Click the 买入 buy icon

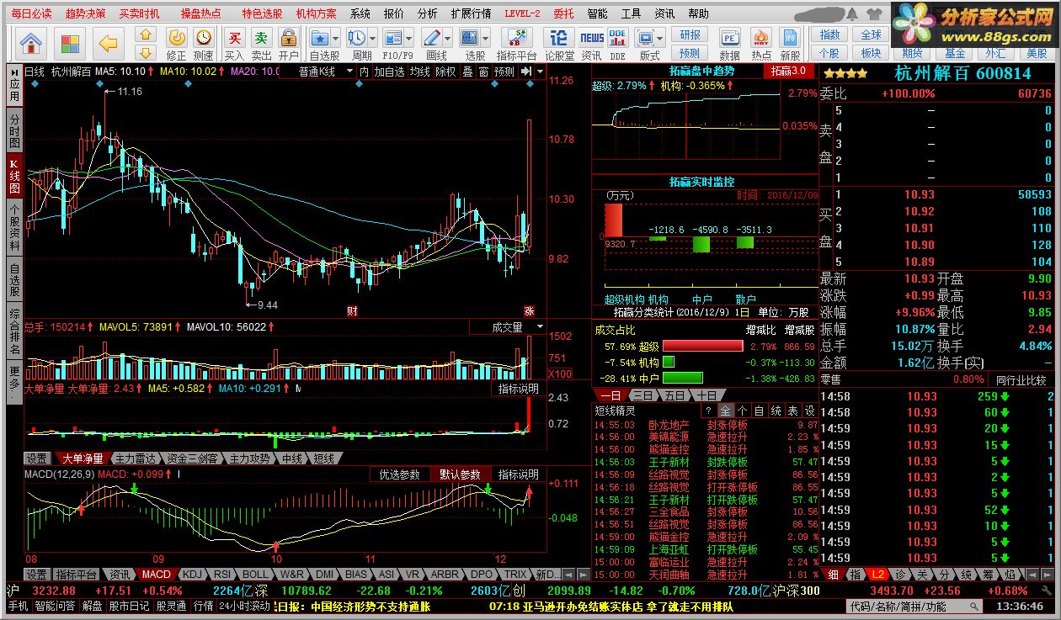point(235,43)
